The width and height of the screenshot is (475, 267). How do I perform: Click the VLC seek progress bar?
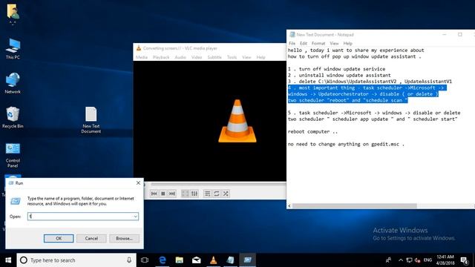point(218,185)
